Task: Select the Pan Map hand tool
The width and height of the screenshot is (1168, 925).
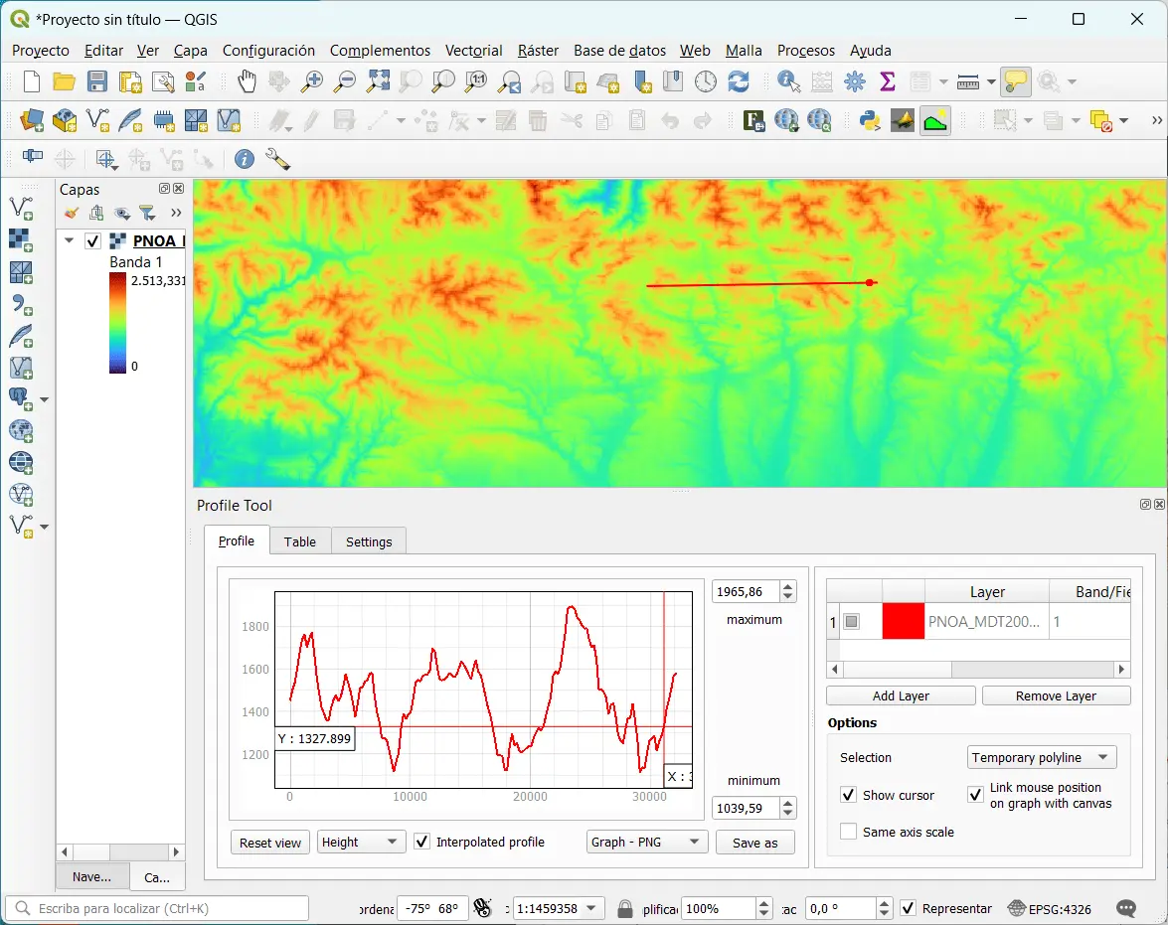Action: [x=247, y=81]
